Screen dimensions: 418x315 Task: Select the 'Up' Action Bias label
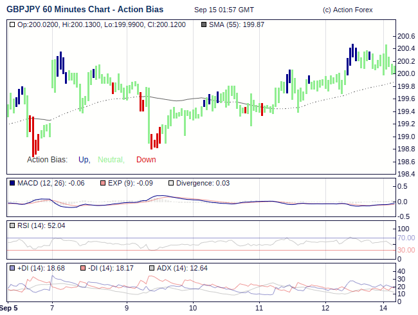(x=84, y=160)
